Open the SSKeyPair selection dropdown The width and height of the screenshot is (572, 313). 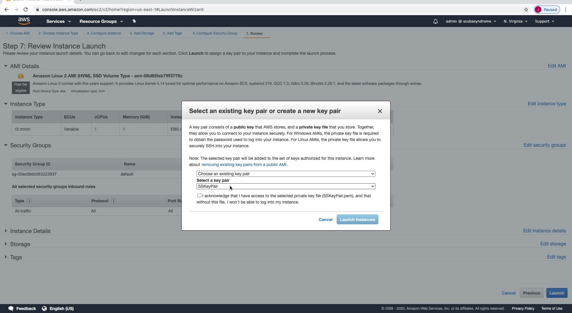[x=286, y=186]
